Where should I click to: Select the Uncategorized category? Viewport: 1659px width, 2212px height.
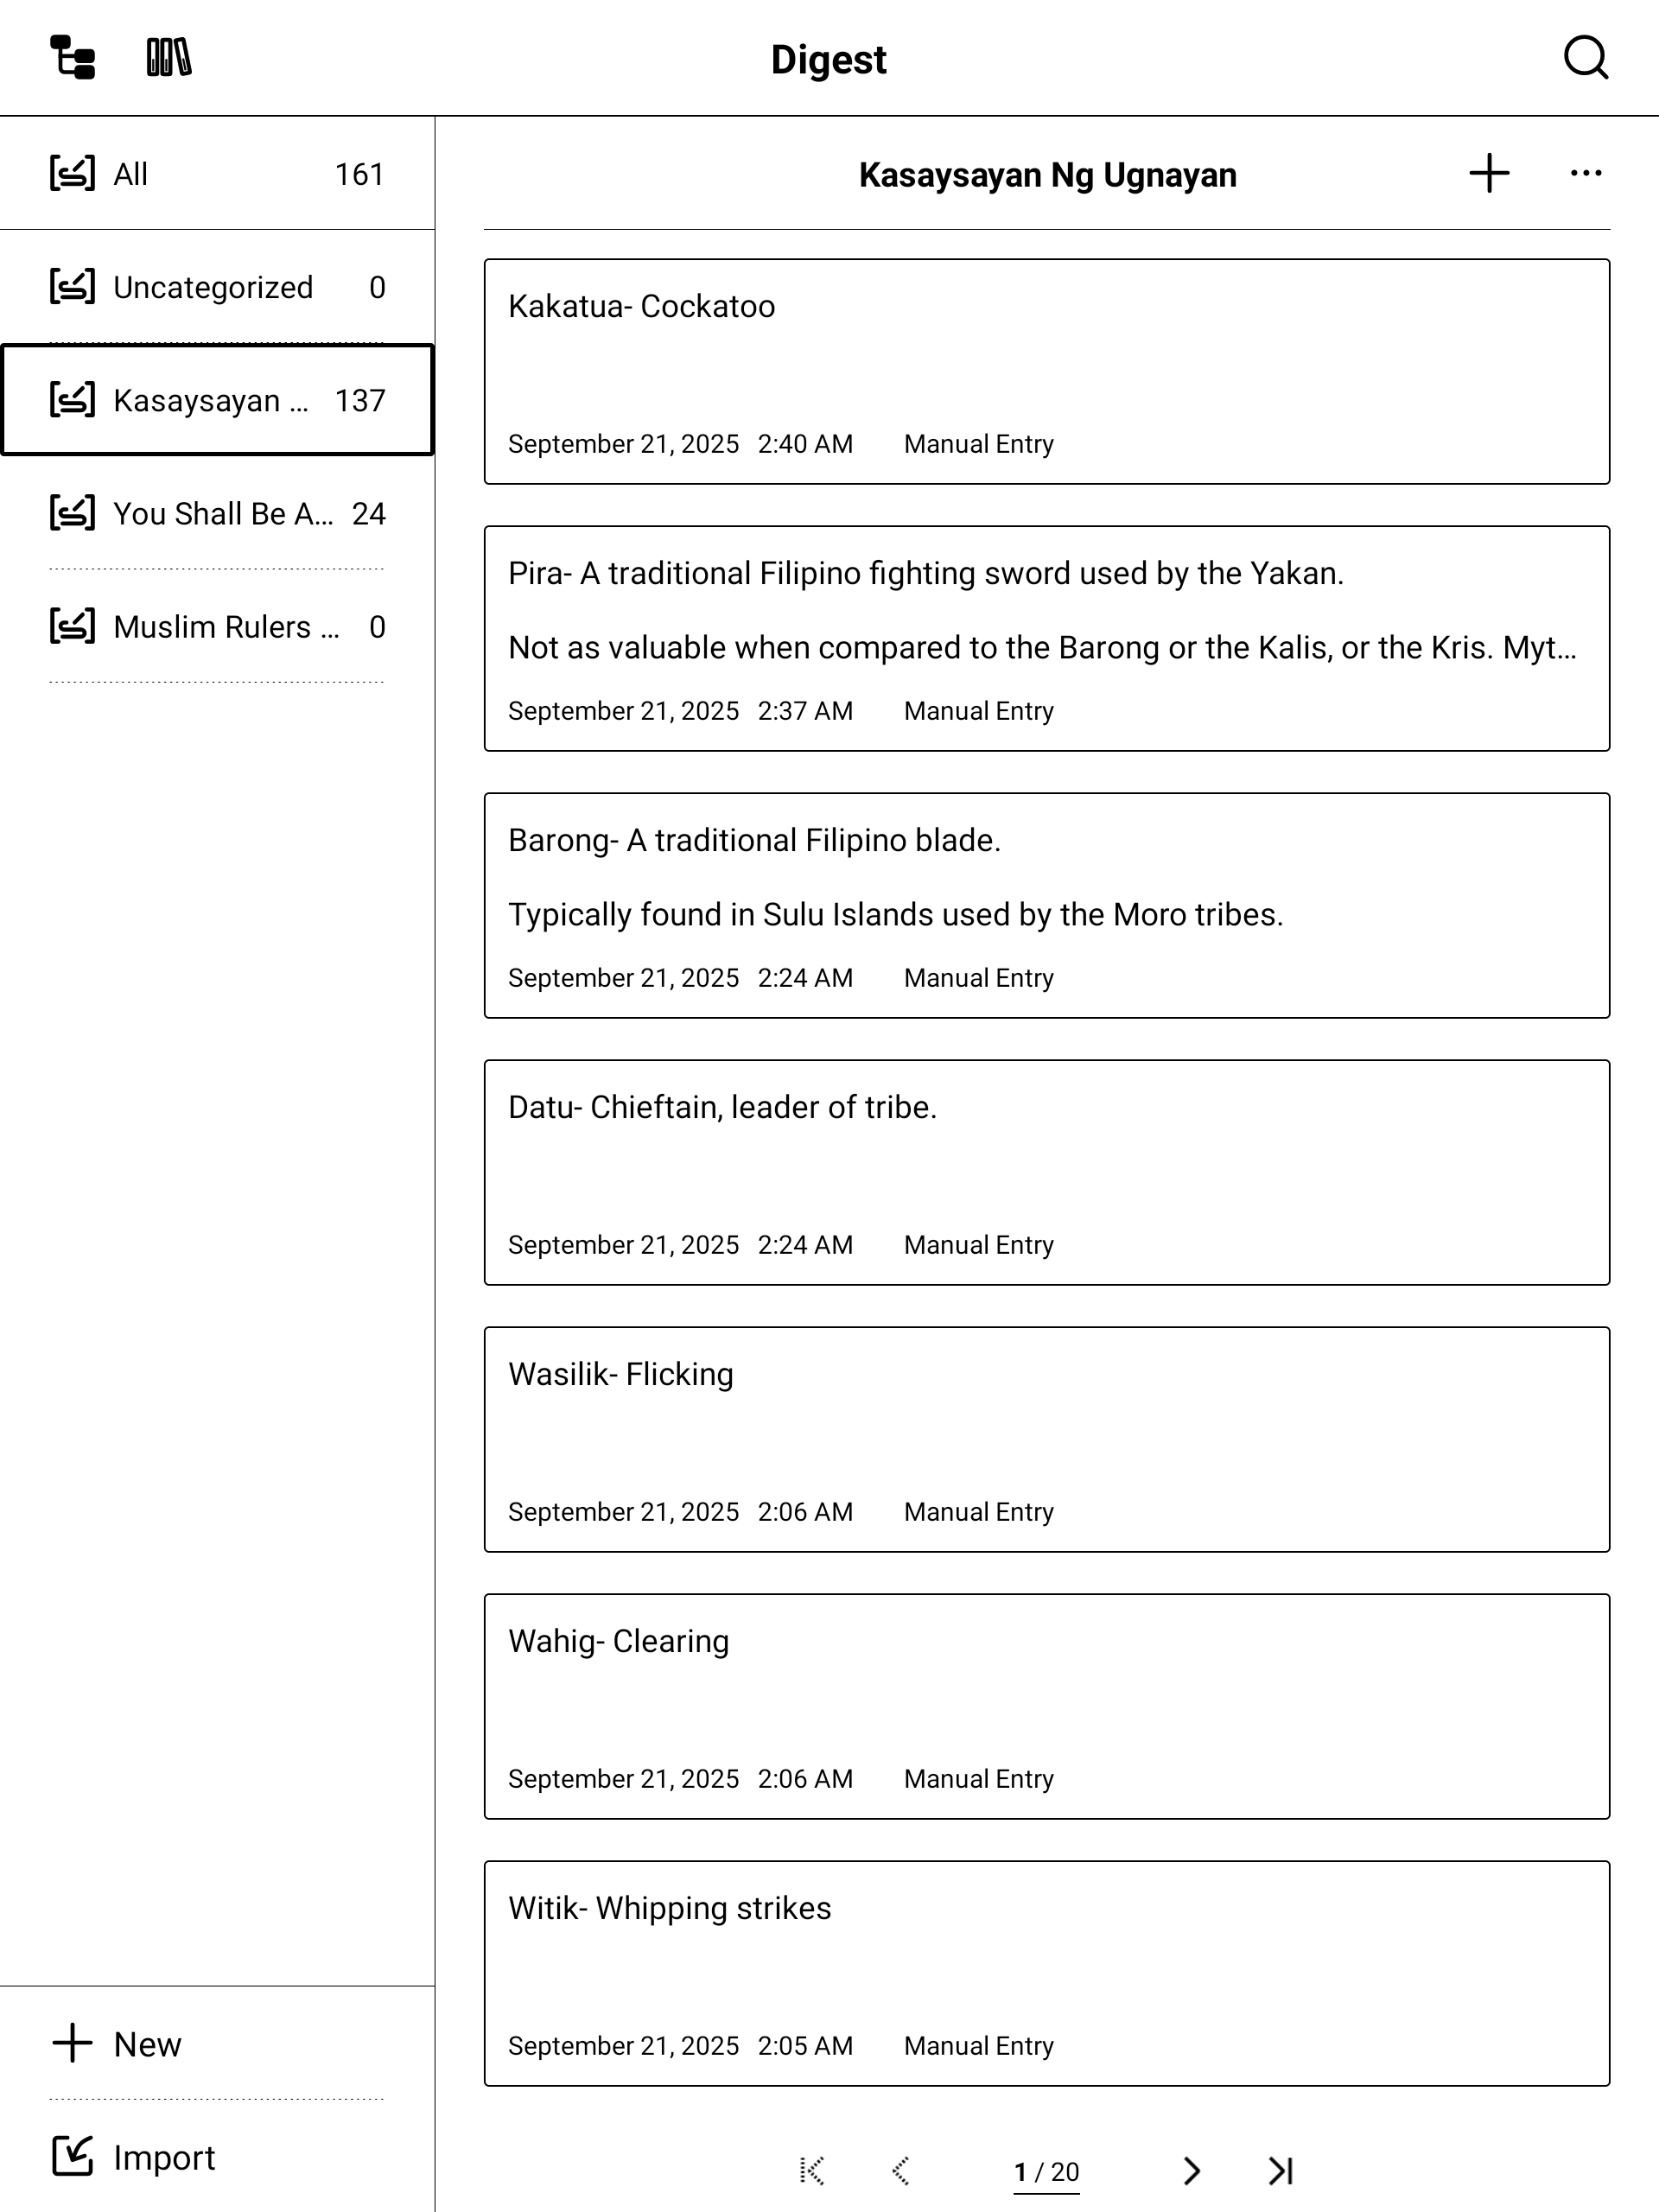tap(217, 287)
